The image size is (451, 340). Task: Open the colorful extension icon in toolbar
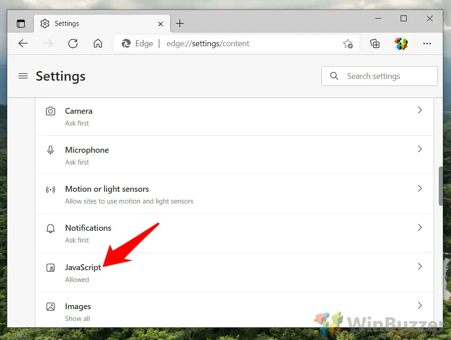(x=401, y=44)
